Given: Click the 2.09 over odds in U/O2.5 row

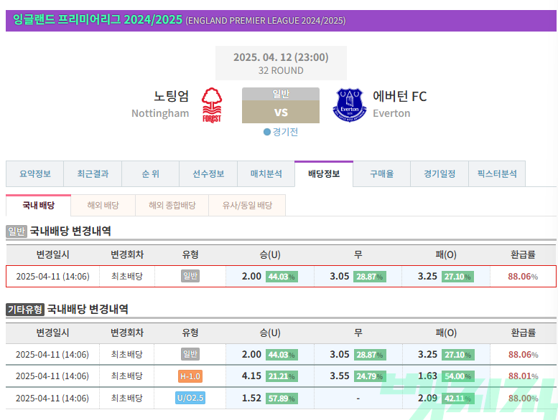Looking at the screenshot, I should [x=427, y=398].
